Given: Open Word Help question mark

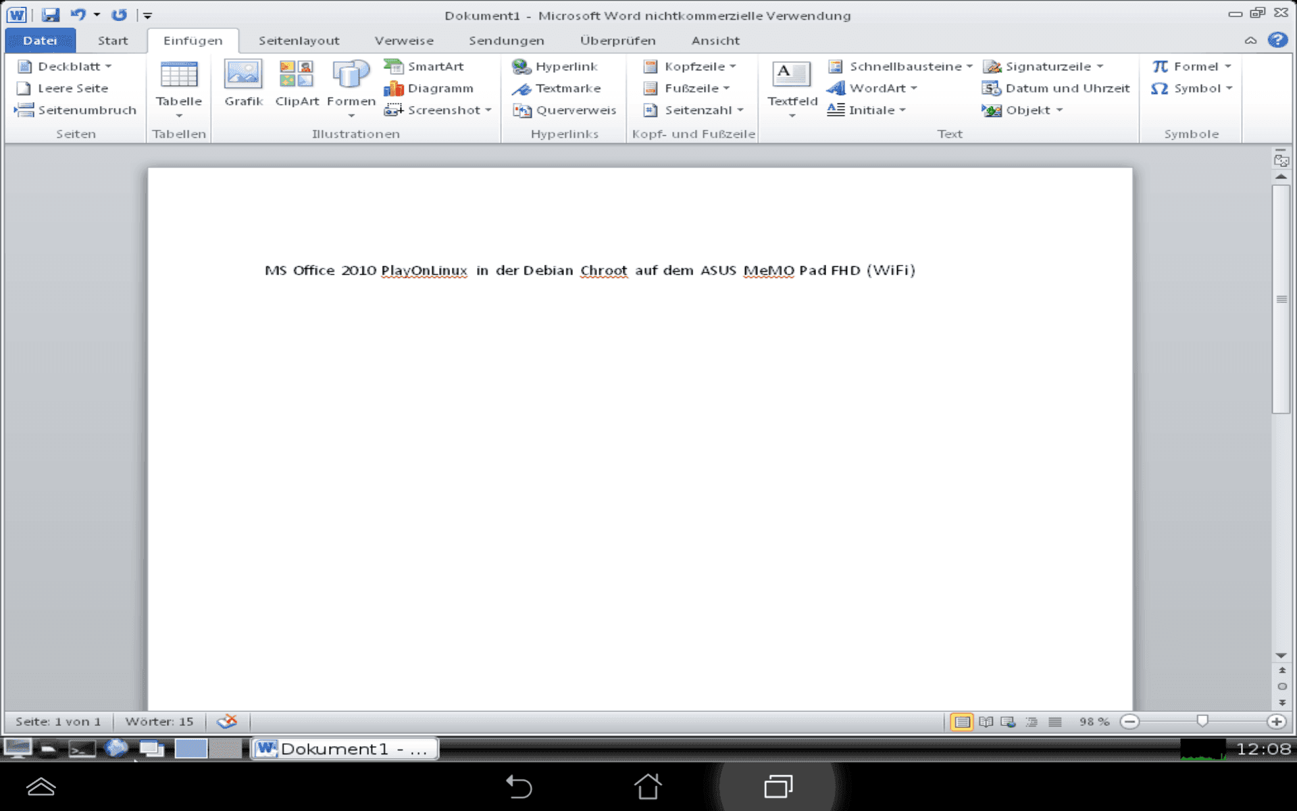Looking at the screenshot, I should point(1277,40).
